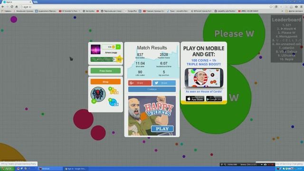This screenshot has height=171, width=304.
Task: Select the spider skin icon
Action: pos(98,94)
